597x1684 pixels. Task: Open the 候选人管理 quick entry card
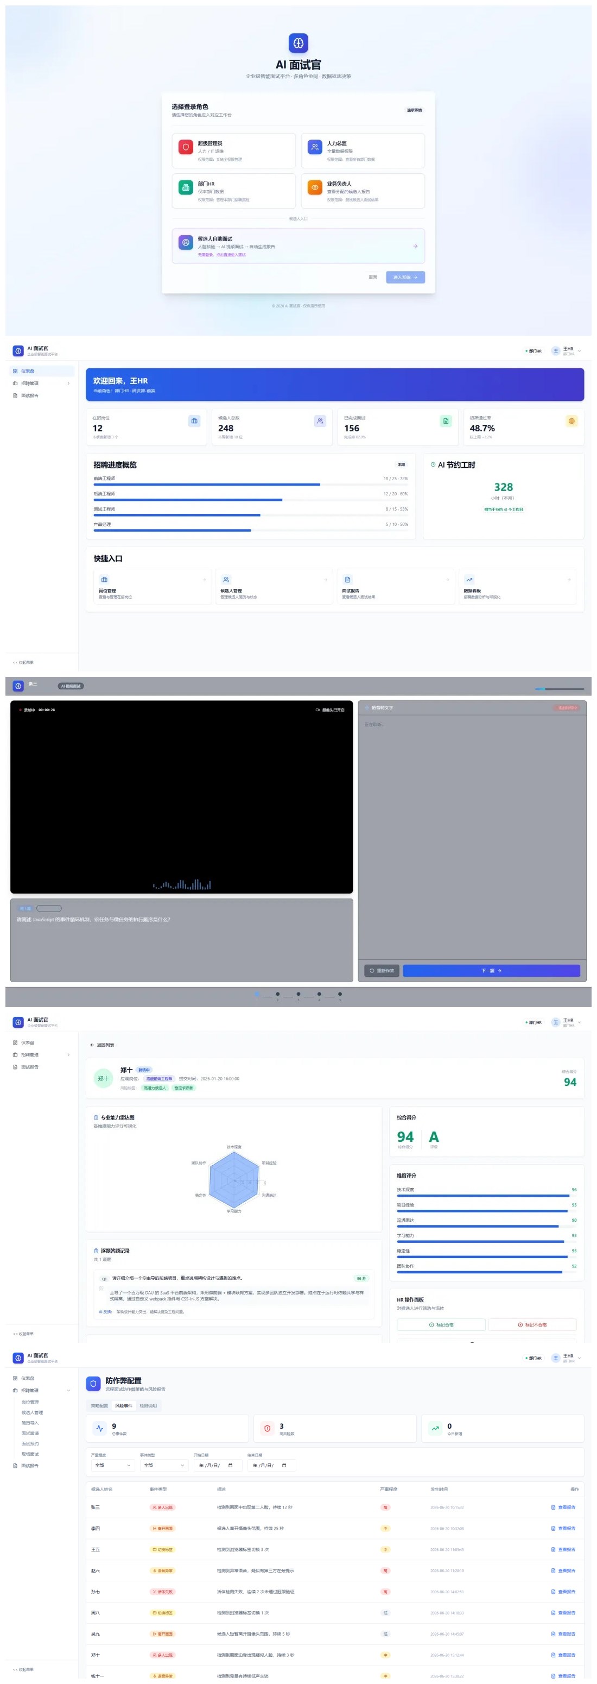(274, 586)
